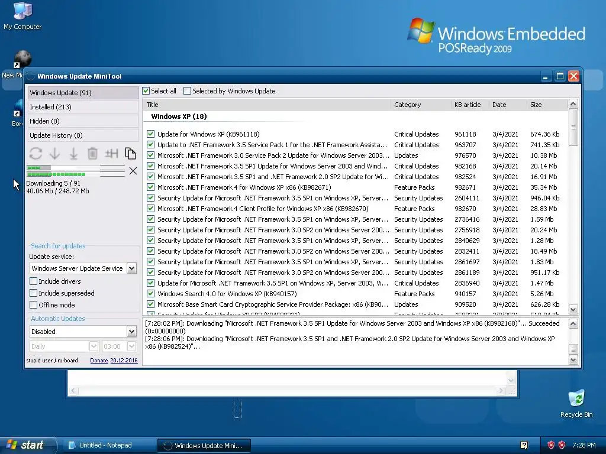
Task: Sort by Category column header
Action: (421, 105)
